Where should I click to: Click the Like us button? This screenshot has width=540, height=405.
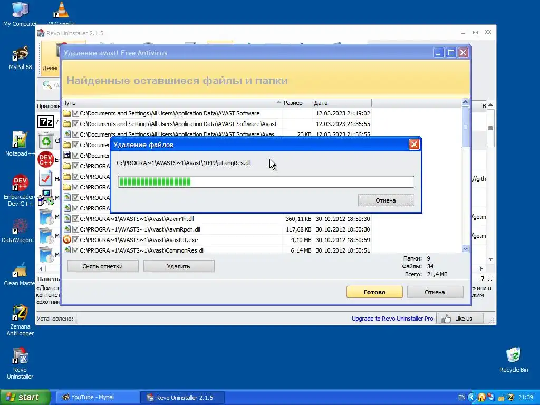pyautogui.click(x=460, y=319)
